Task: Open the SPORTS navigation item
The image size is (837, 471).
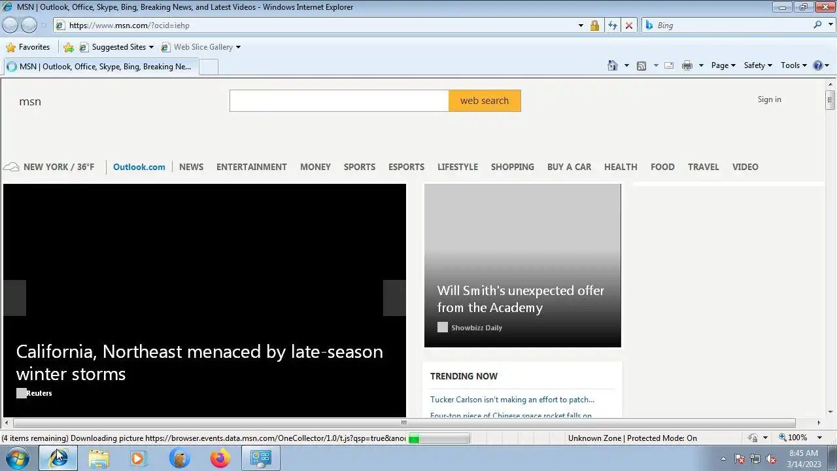Action: point(360,167)
